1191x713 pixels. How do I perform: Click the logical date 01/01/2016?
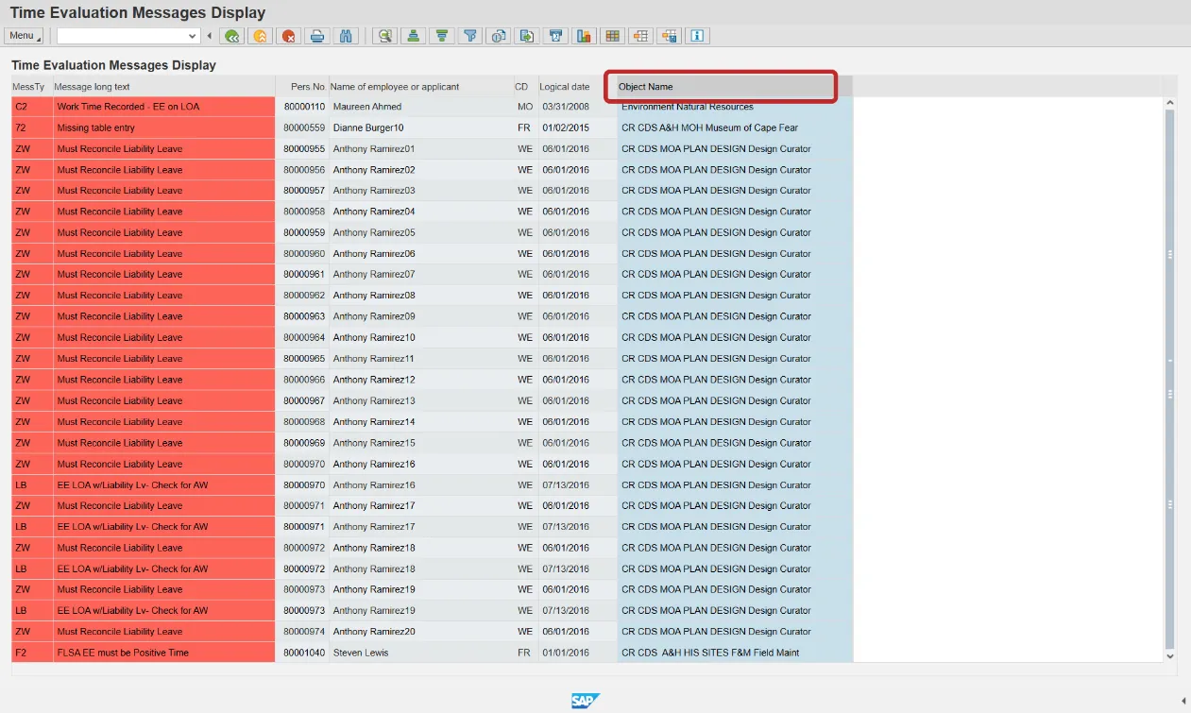[578, 653]
